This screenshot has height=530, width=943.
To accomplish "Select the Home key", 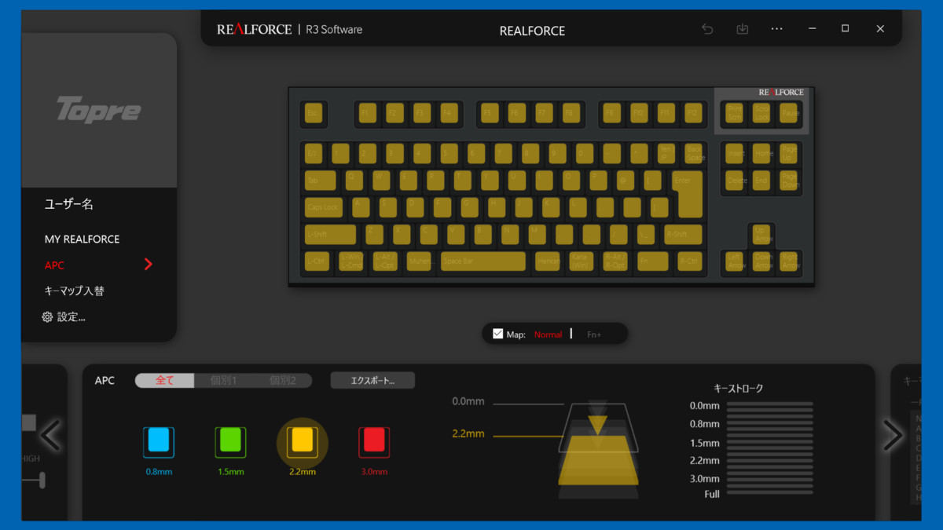I will [x=762, y=154].
